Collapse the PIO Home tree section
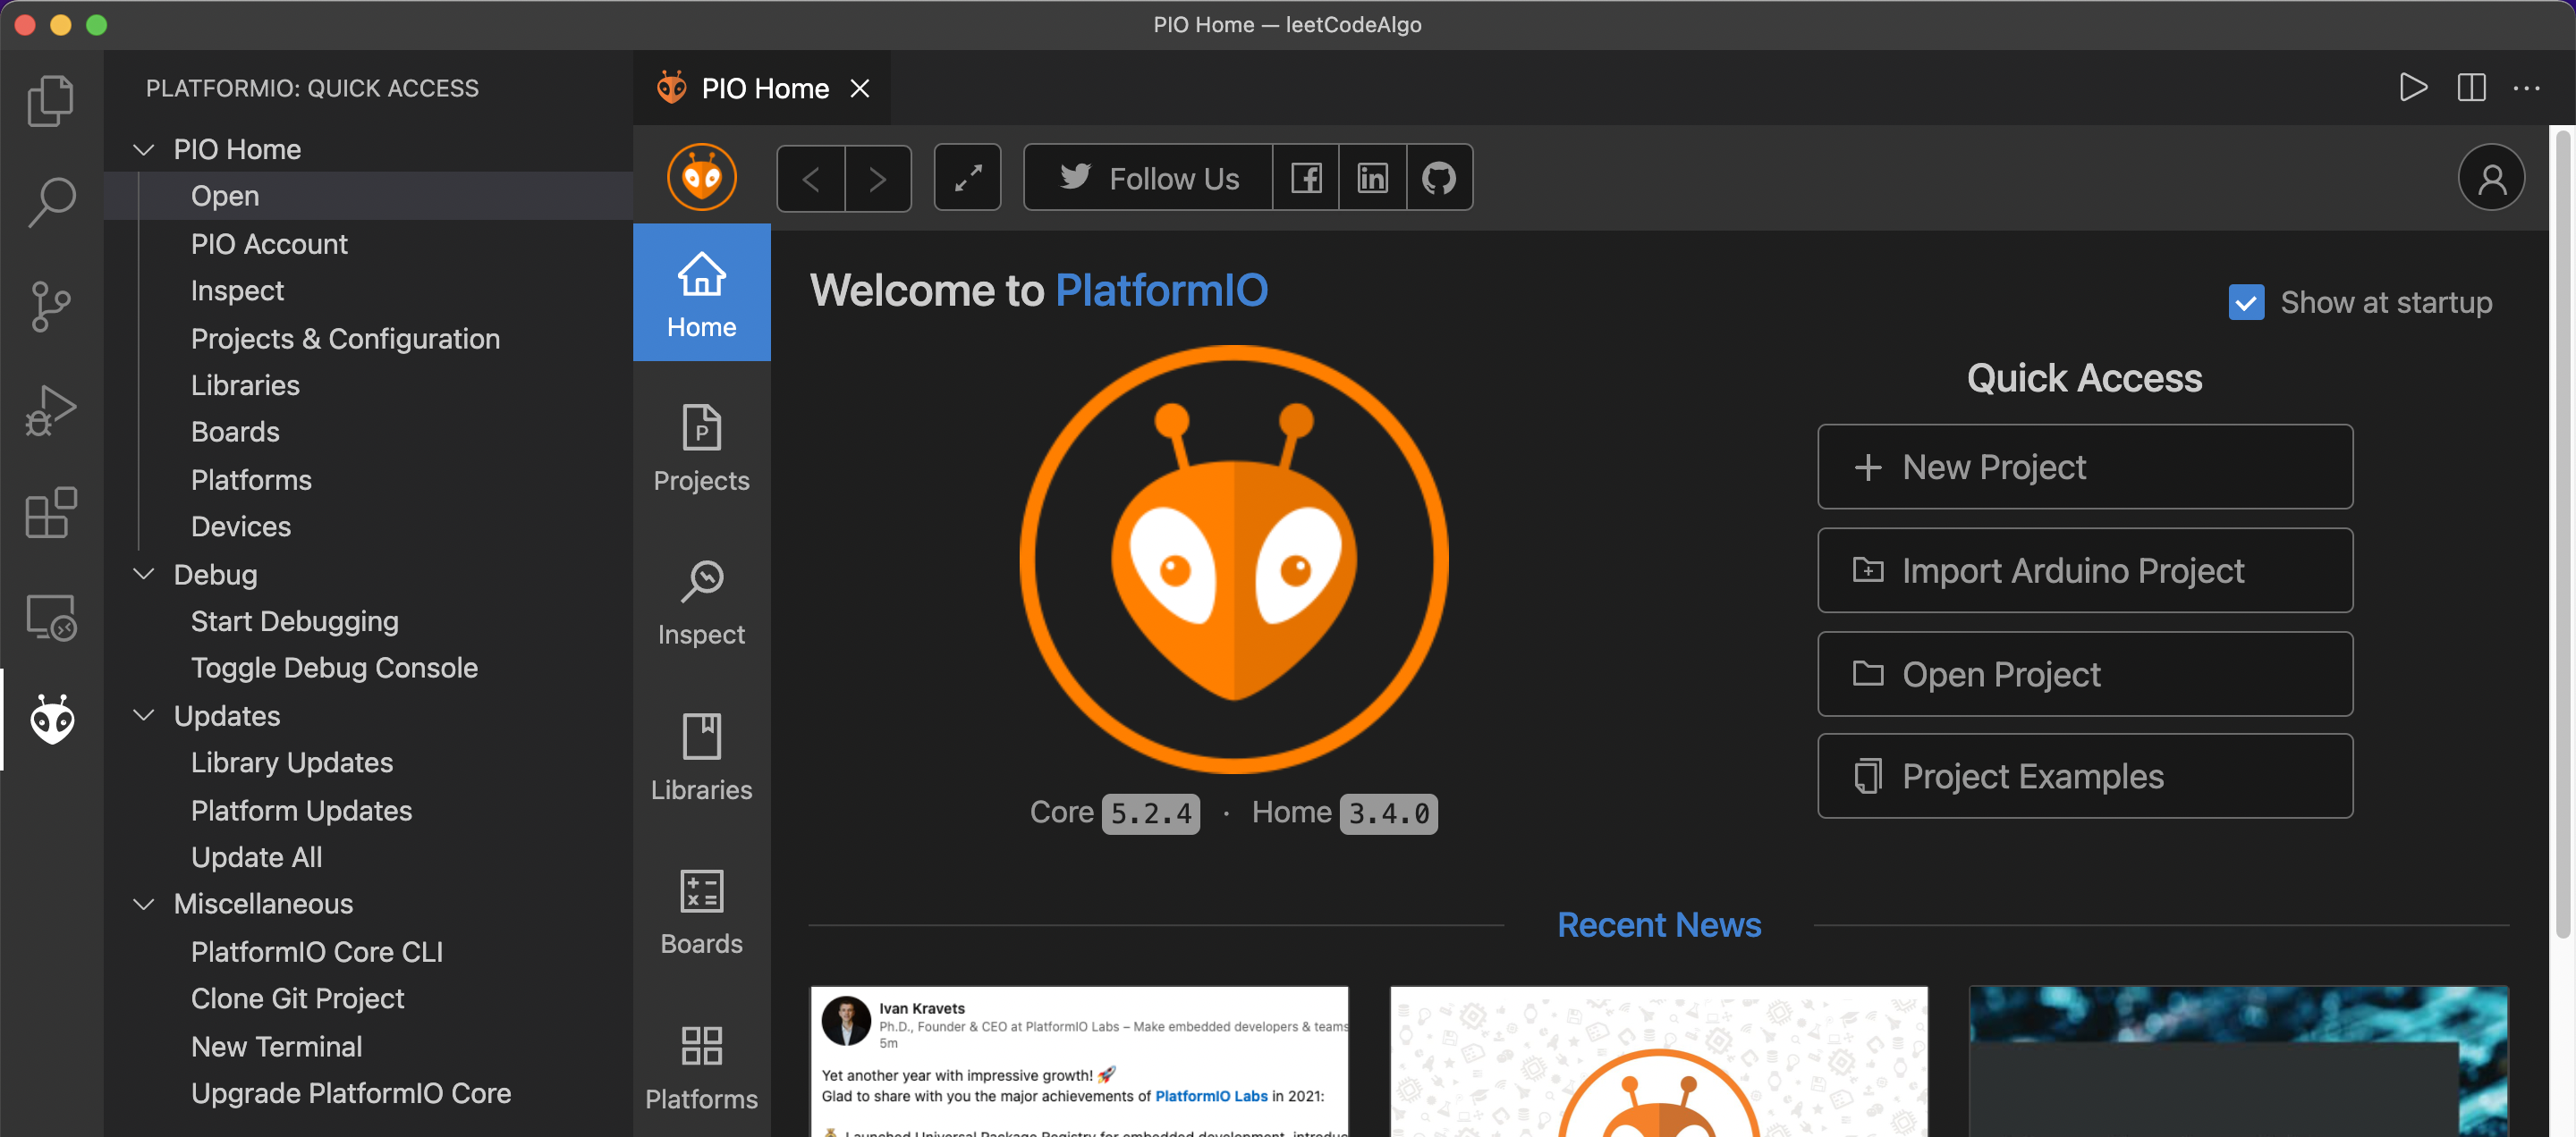Image resolution: width=2576 pixels, height=1137 pixels. click(x=144, y=149)
